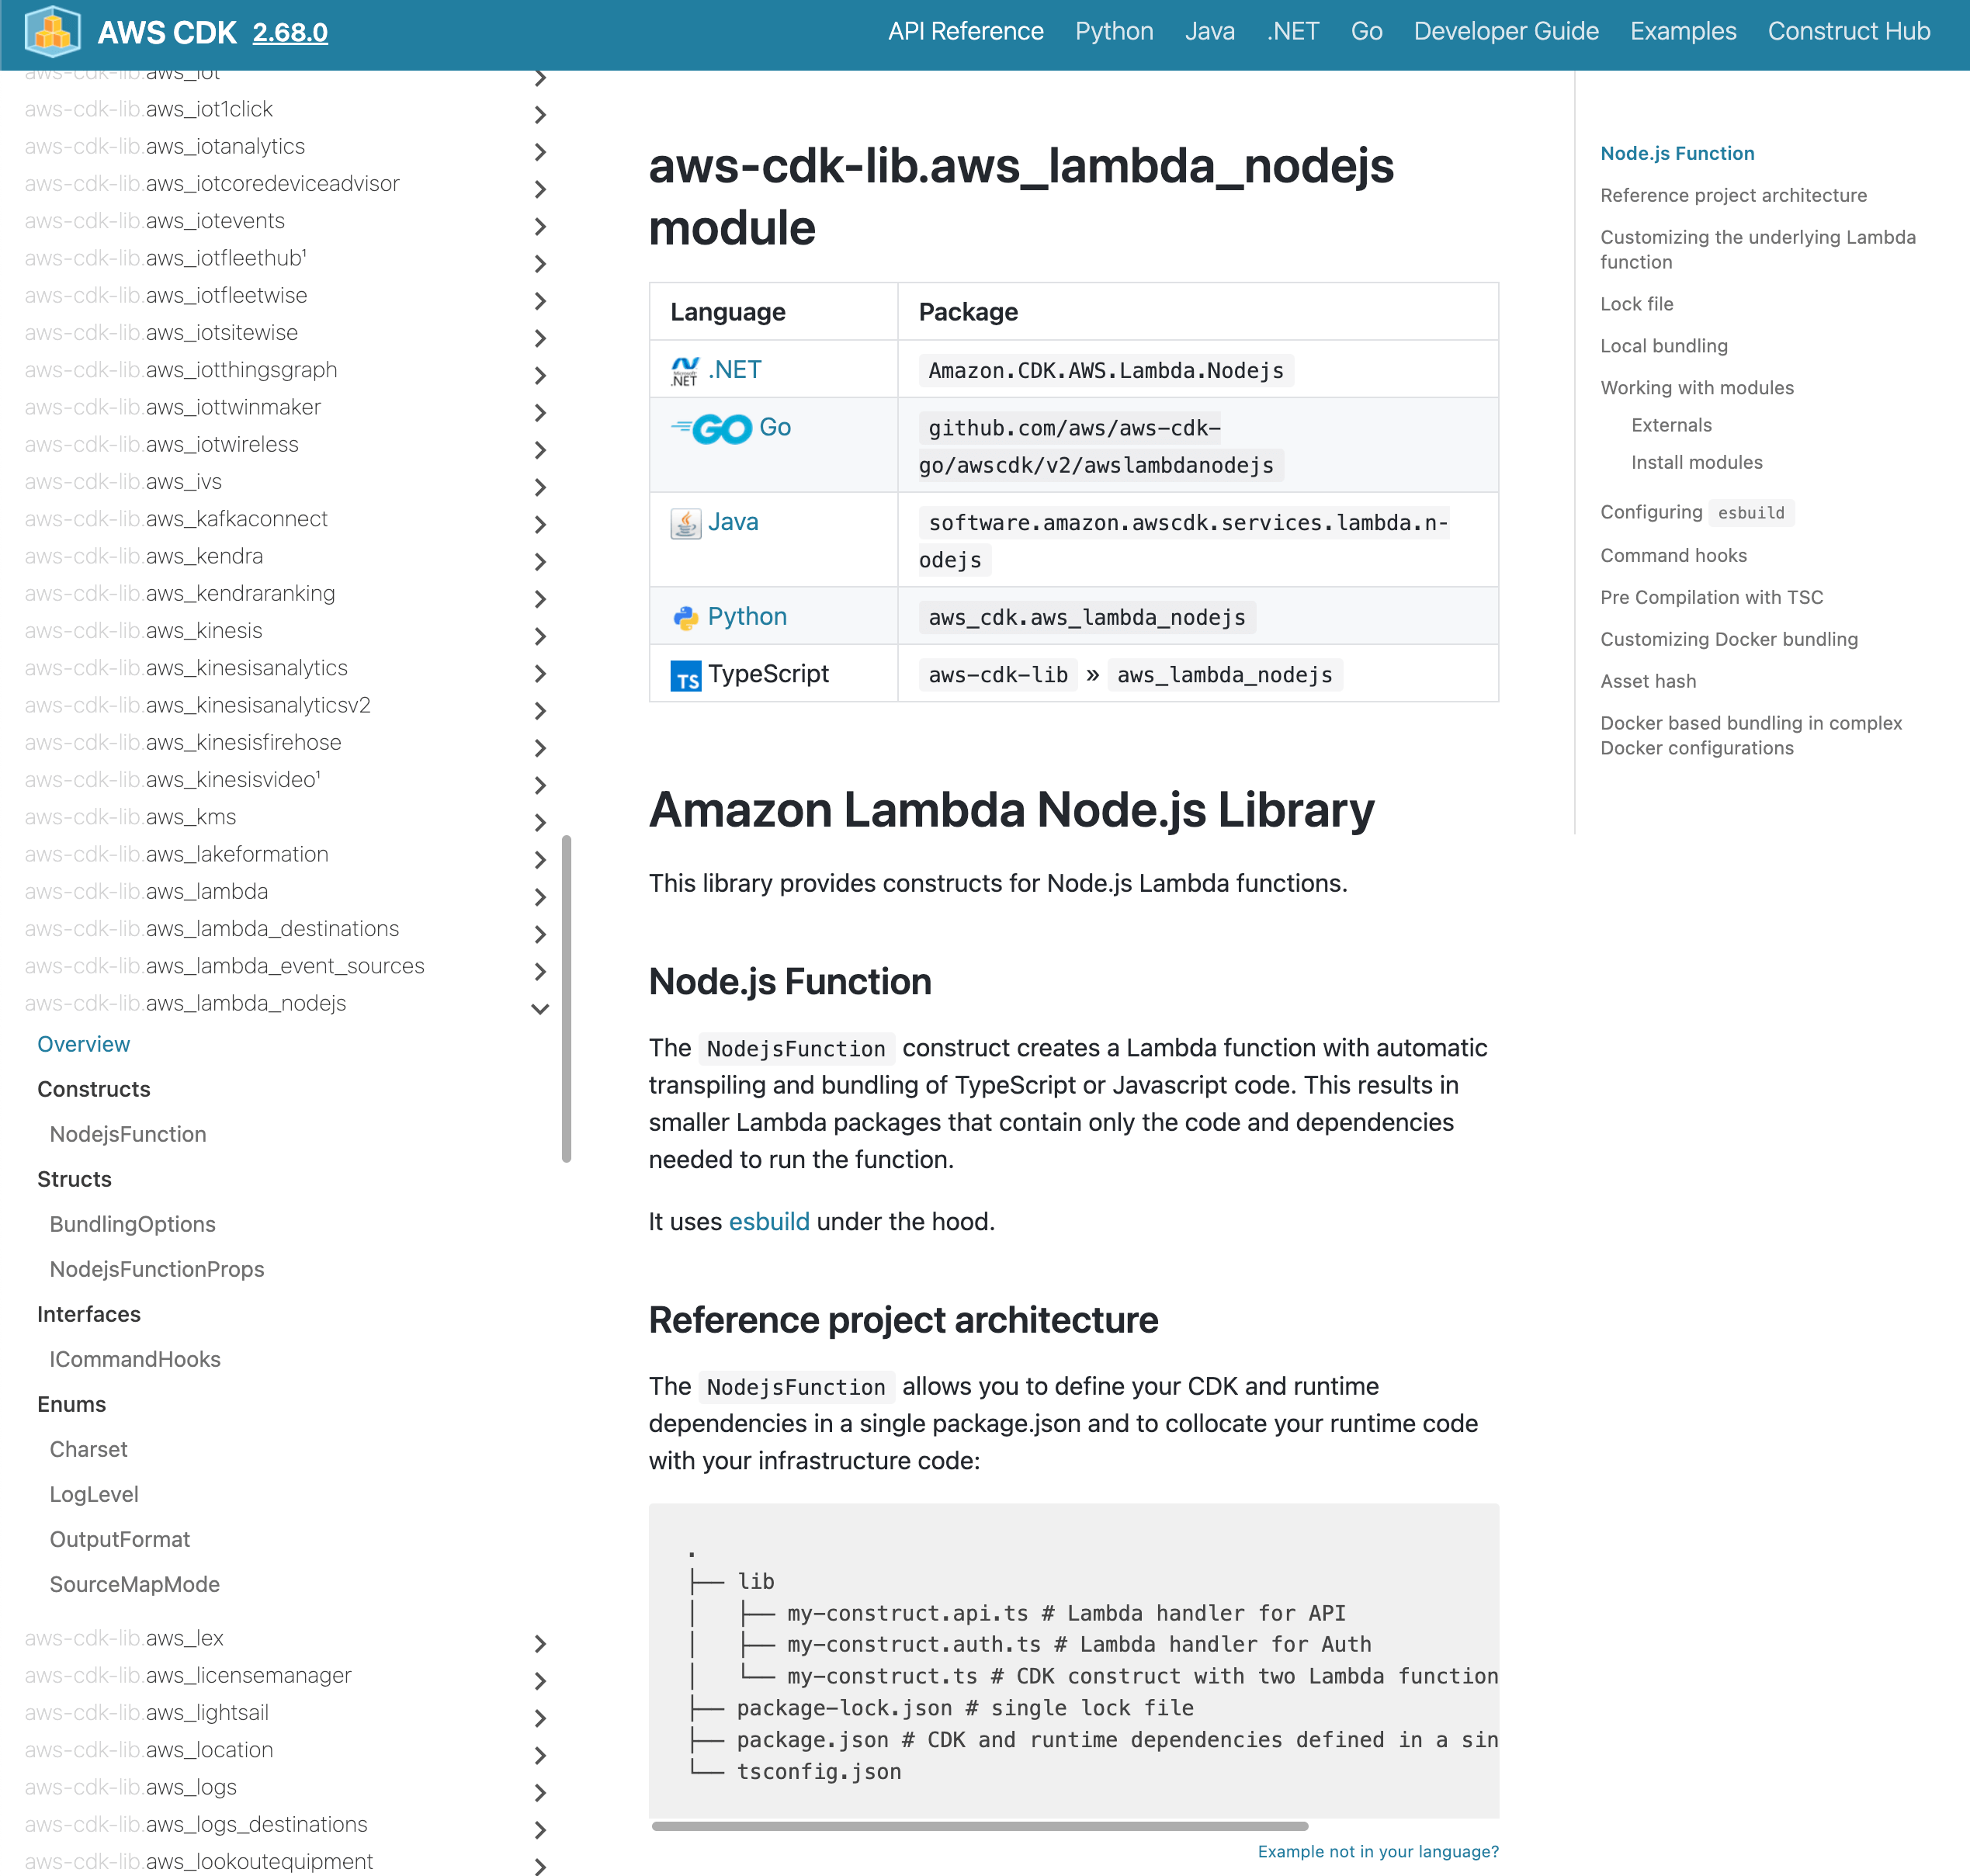Open LogLevel enum in sidebar
This screenshot has width=1970, height=1876.
click(x=94, y=1494)
